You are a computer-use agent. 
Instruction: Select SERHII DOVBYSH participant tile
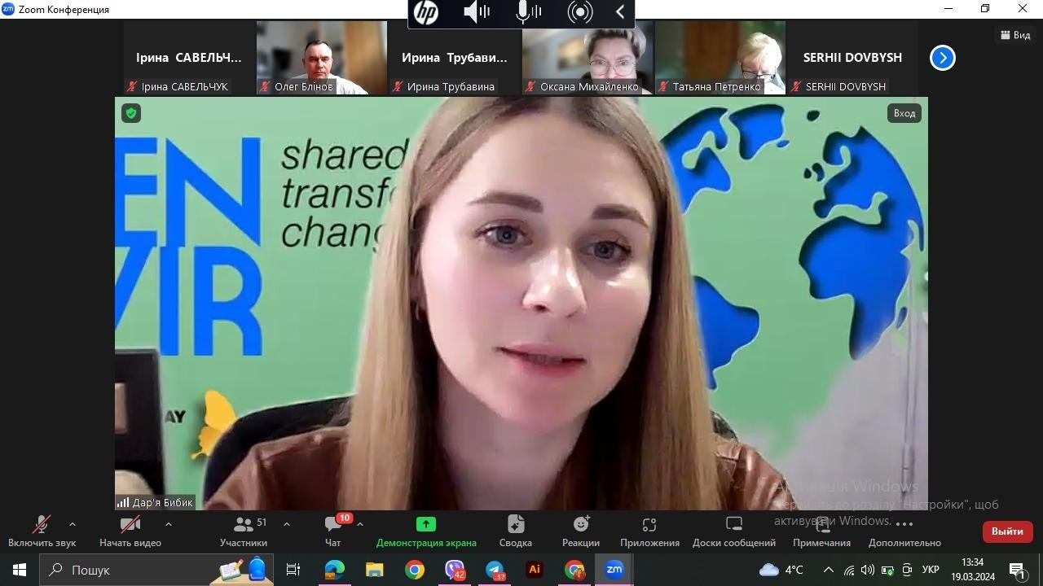[x=853, y=58]
